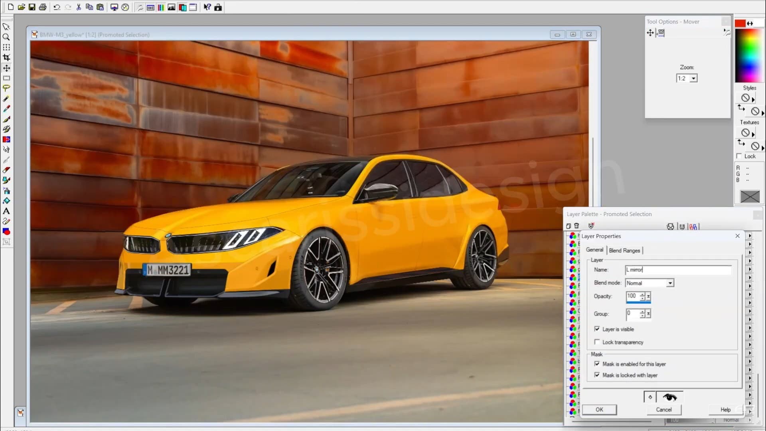The image size is (766, 431).
Task: Switch to the Blend Ranges tab
Action: pos(624,250)
